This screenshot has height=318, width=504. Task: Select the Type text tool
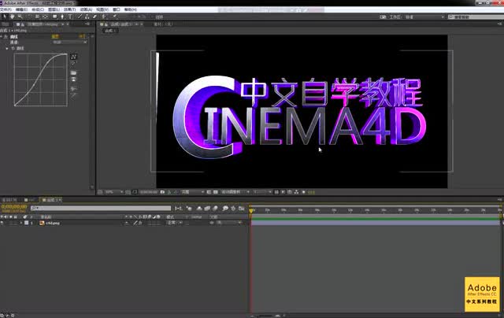(70, 17)
